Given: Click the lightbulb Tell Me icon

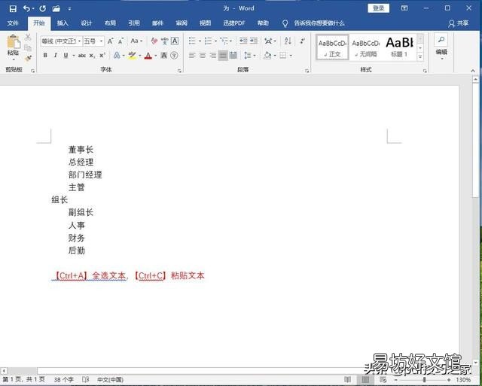Looking at the screenshot, I should pyautogui.click(x=285, y=23).
